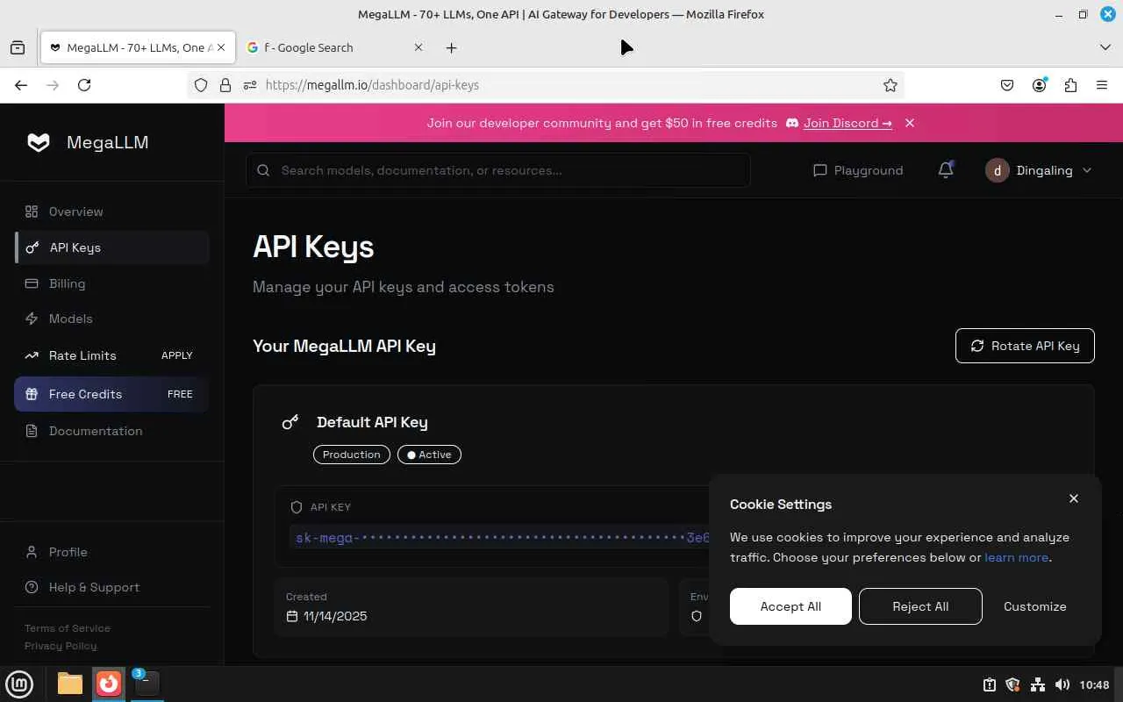Viewport: 1123px width, 702px height.
Task: Open the Firefox extensions puzzle icon
Action: [x=1070, y=85]
